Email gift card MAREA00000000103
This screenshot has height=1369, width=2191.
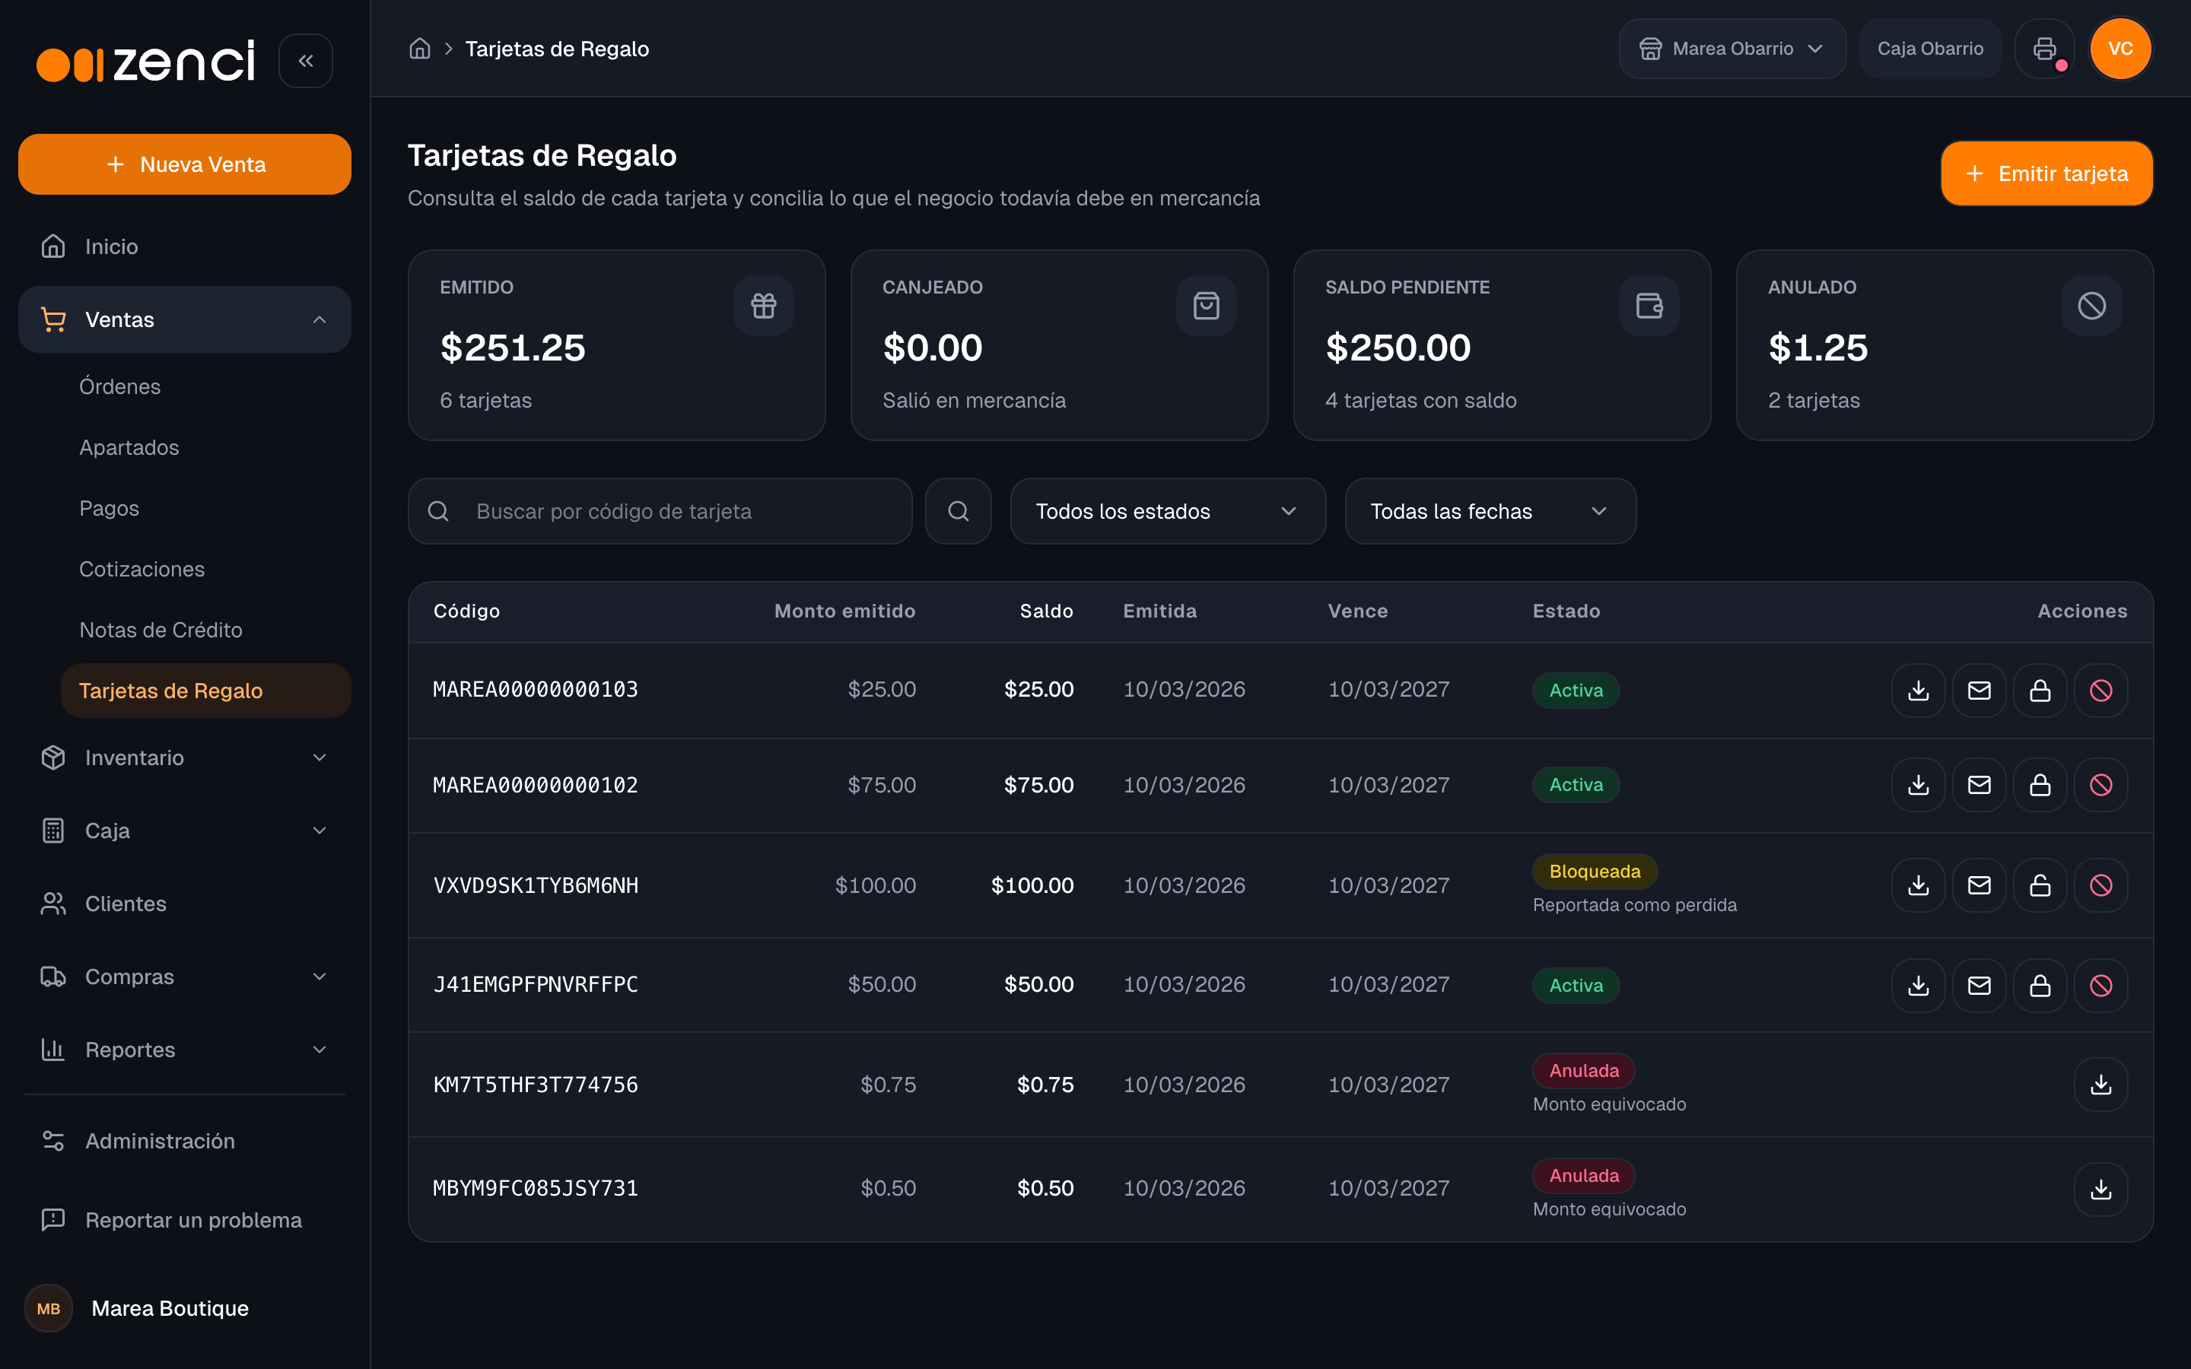1980,690
